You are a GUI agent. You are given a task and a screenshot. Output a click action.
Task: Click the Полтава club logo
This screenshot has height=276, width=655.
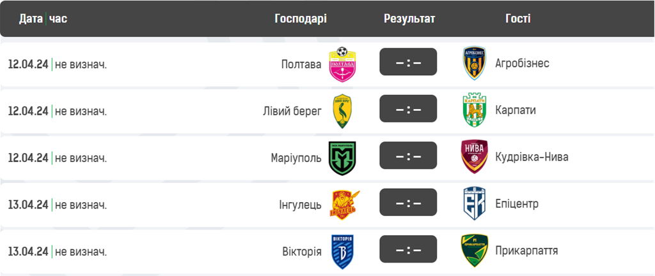(342, 64)
